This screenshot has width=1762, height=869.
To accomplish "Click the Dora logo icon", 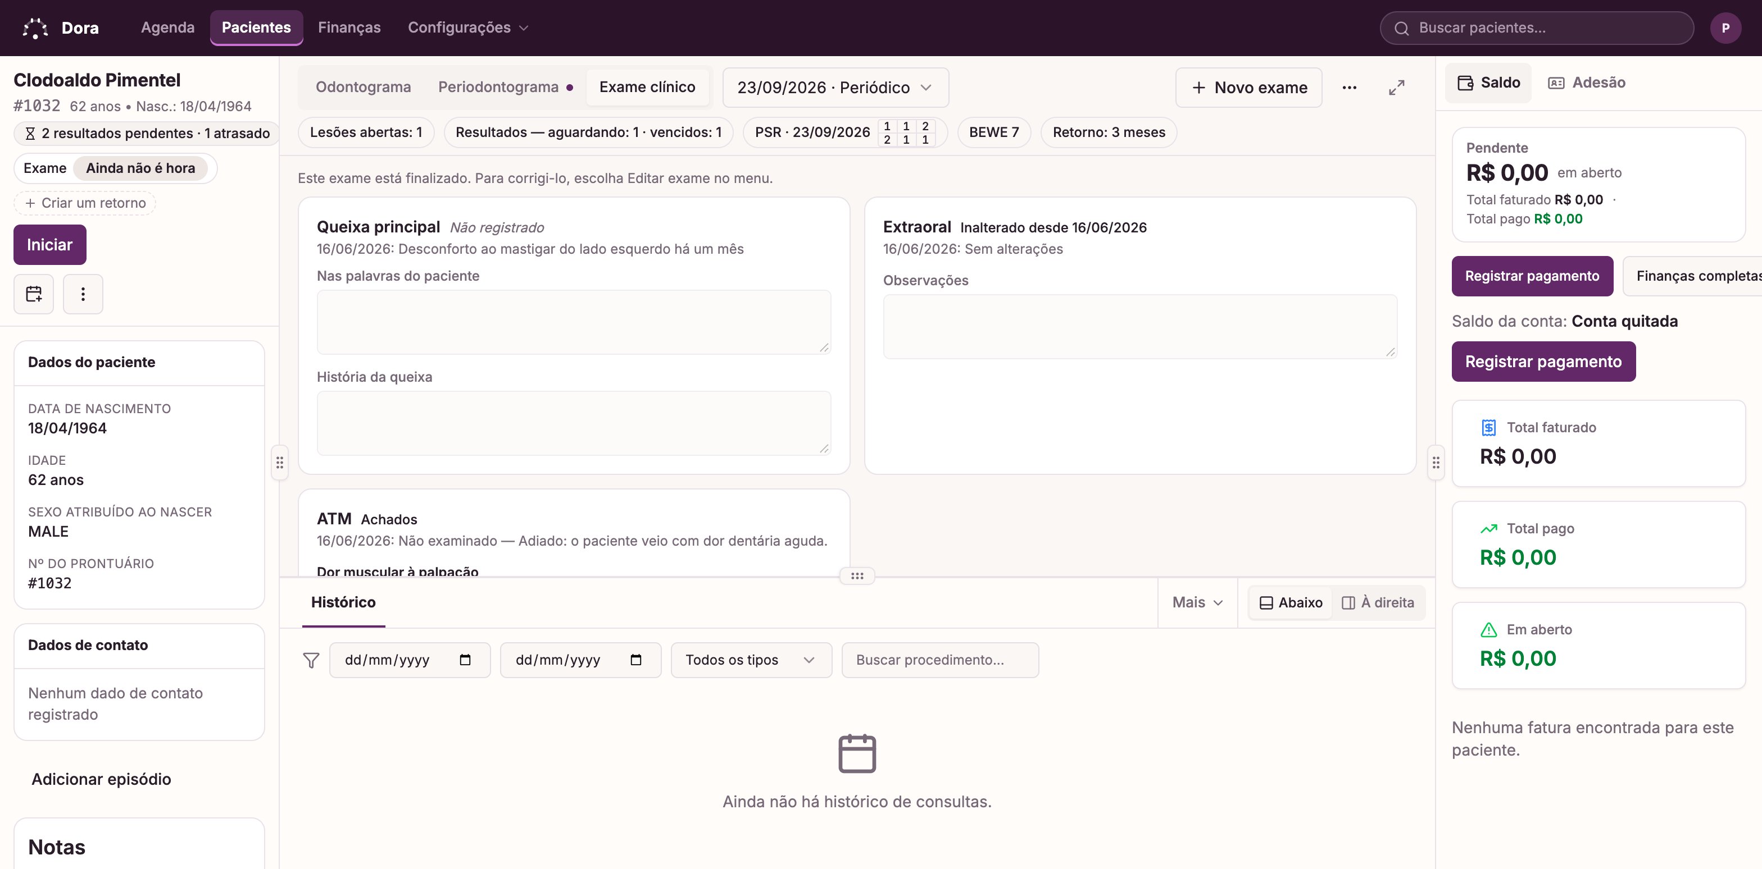I will point(35,28).
